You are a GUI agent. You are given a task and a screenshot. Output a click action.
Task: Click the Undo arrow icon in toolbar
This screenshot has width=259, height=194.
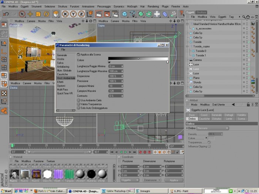pos(6,14)
